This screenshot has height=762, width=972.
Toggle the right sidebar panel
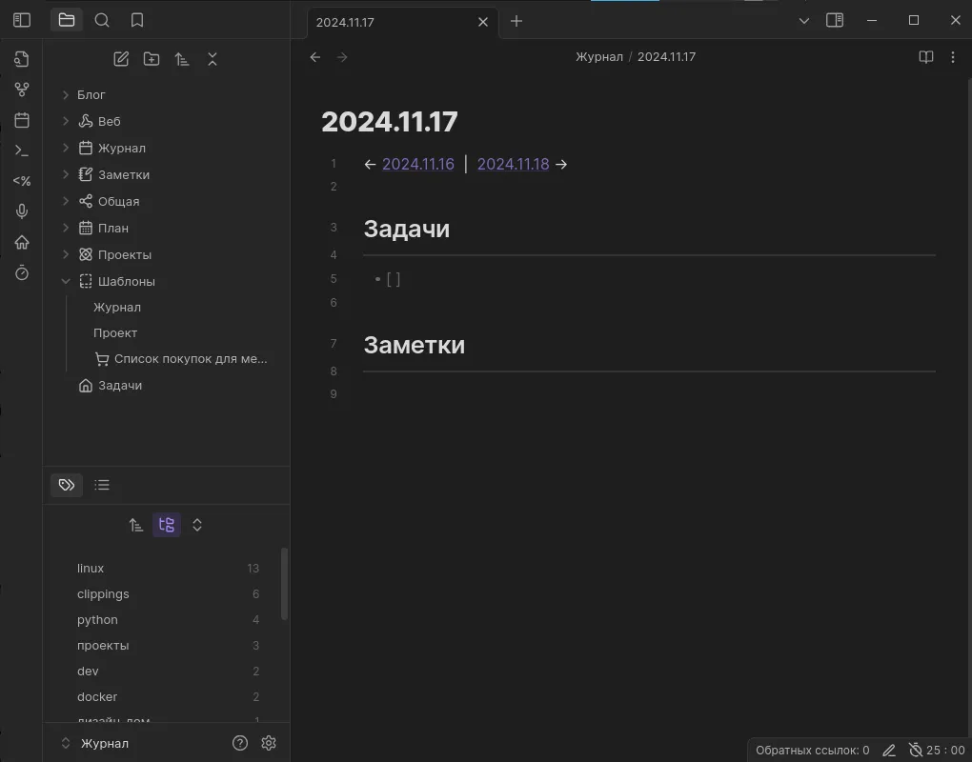click(835, 20)
